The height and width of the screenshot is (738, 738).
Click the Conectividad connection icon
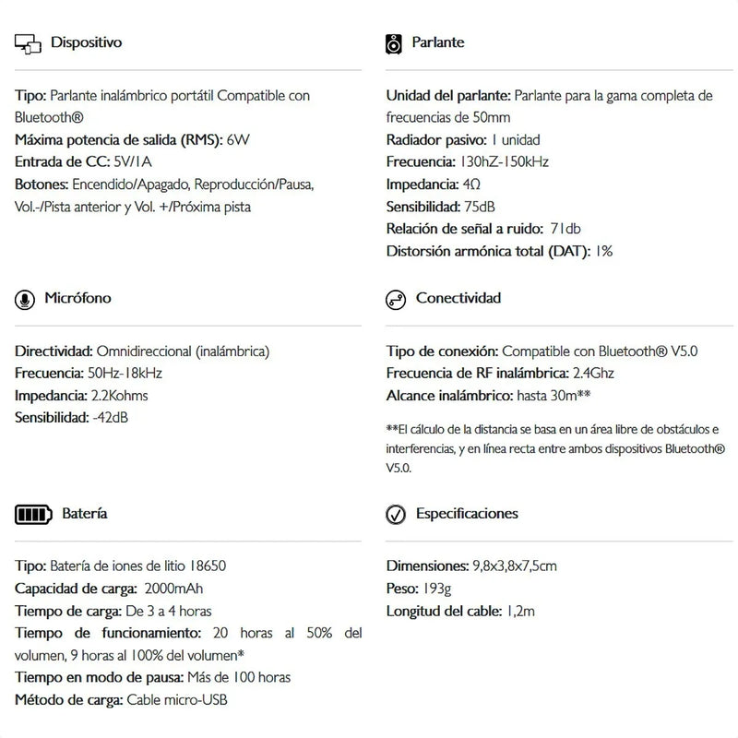click(395, 299)
